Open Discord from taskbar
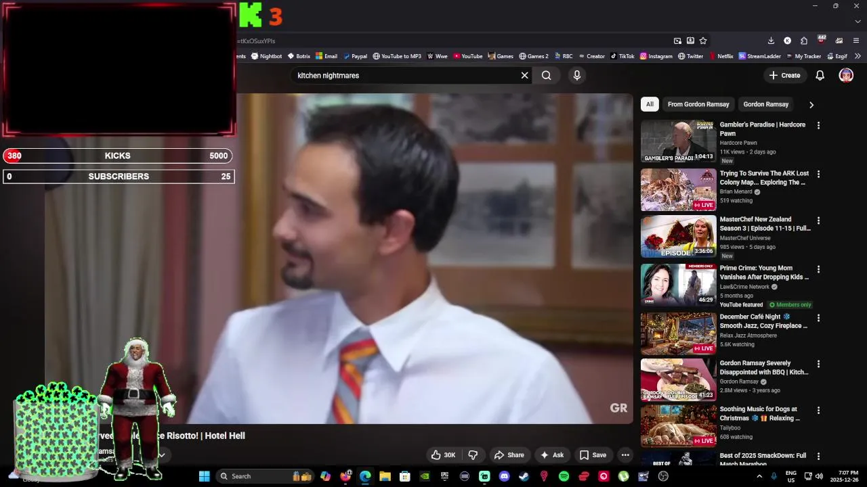 (504, 476)
